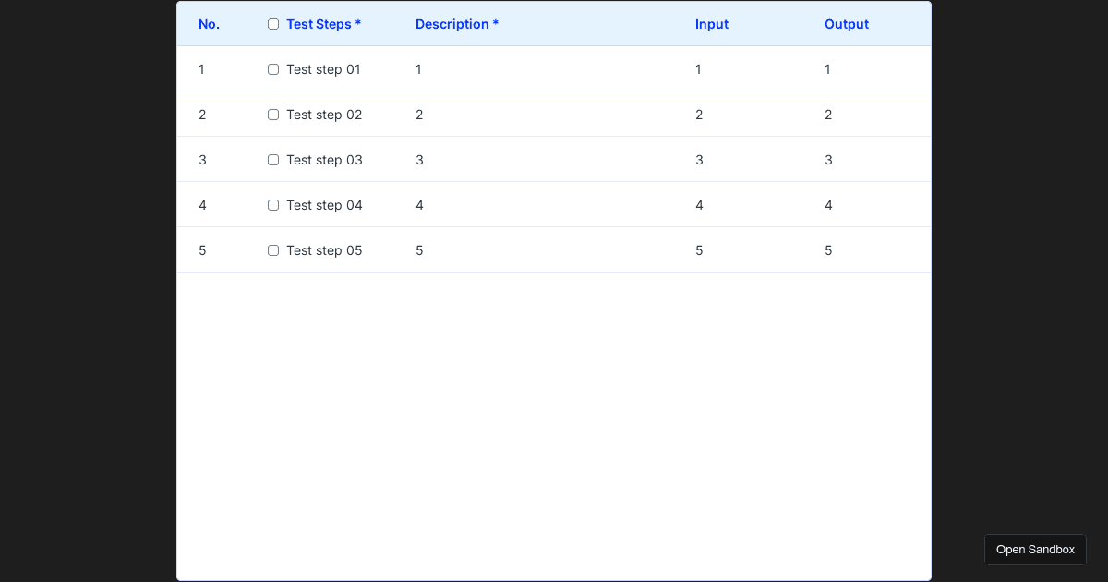This screenshot has width=1108, height=582.
Task: Tick the checkbox beside Test step 03
Action: tap(273, 160)
